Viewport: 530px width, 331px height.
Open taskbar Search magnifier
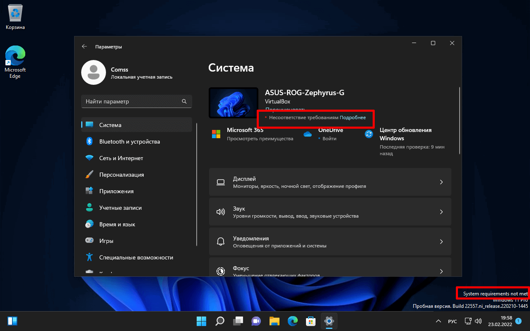point(219,321)
